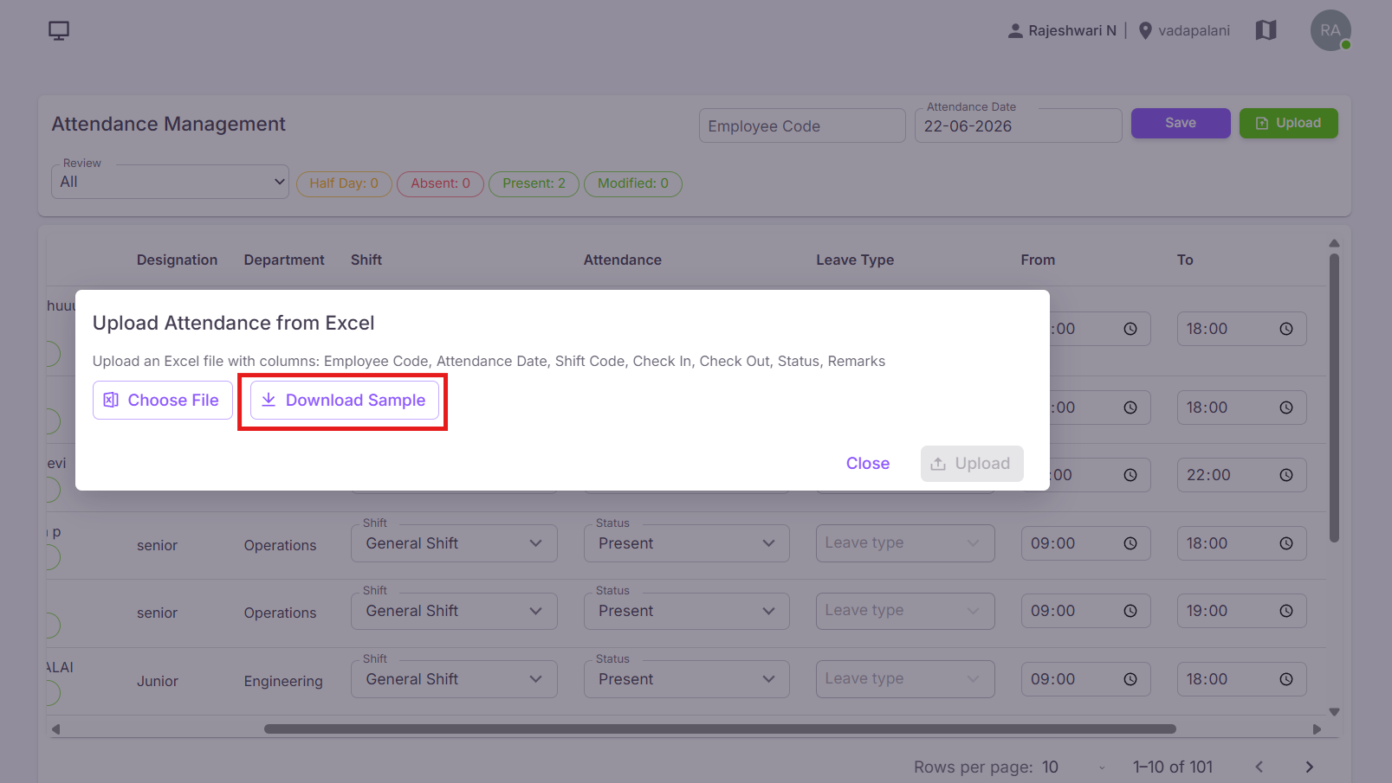
Task: Select the Absent: 0 filter chip
Action: pos(440,183)
